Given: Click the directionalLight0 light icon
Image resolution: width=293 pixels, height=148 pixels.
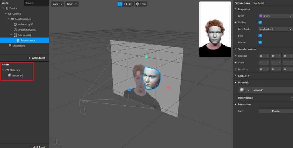Looking at the screenshot, I should [x=15, y=30].
